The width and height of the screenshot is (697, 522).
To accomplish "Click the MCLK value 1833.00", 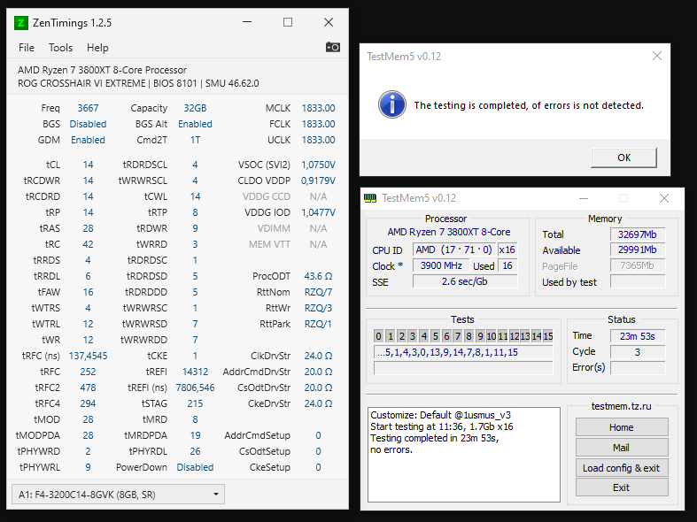I will point(318,108).
